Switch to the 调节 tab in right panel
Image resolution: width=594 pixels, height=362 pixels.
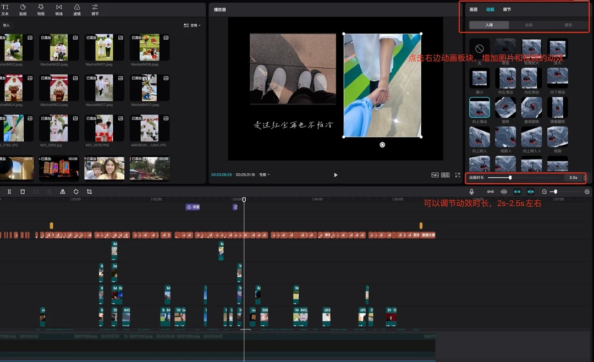click(507, 9)
